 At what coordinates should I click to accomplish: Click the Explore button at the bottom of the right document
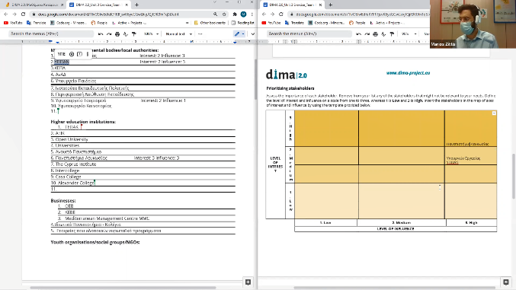click(x=506, y=282)
